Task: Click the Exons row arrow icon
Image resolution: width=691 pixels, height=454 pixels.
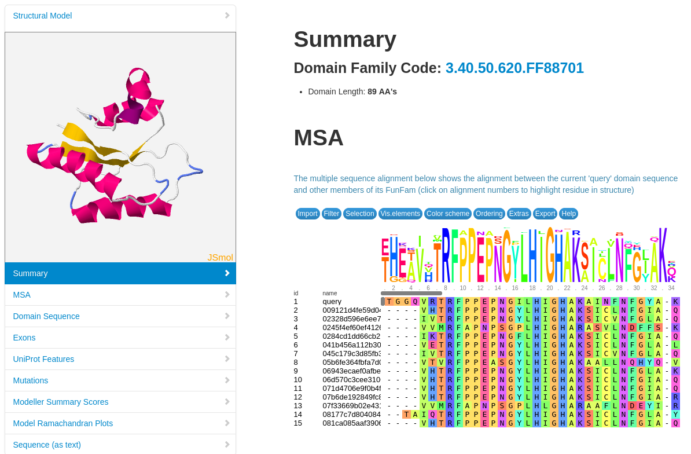Action: point(227,338)
